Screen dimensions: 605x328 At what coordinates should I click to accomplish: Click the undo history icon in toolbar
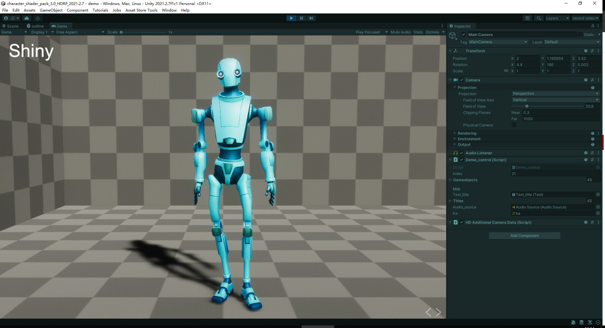527,18
